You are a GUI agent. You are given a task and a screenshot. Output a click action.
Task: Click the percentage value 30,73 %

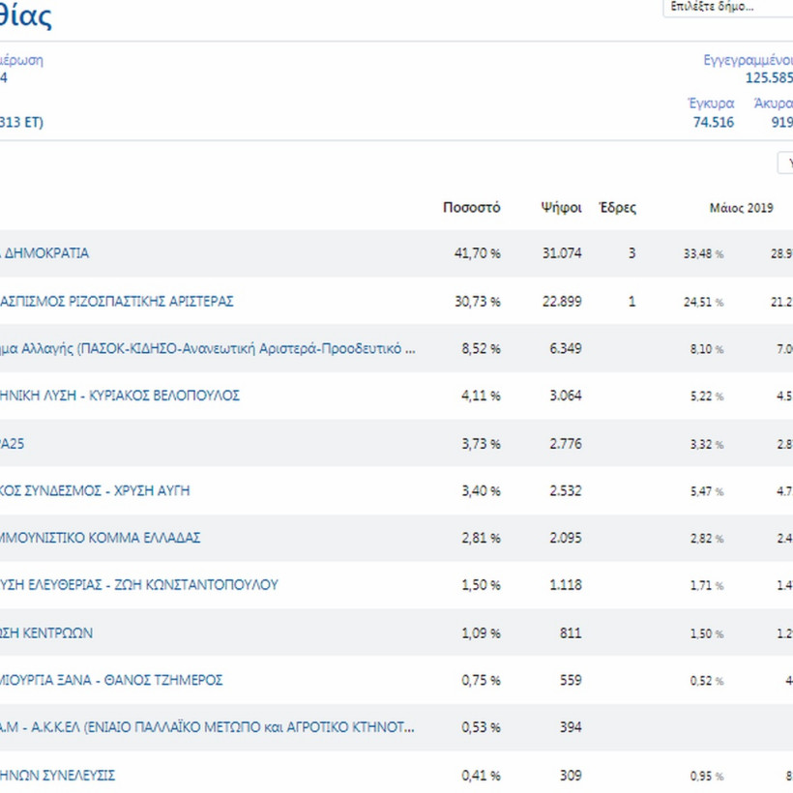pyautogui.click(x=478, y=302)
